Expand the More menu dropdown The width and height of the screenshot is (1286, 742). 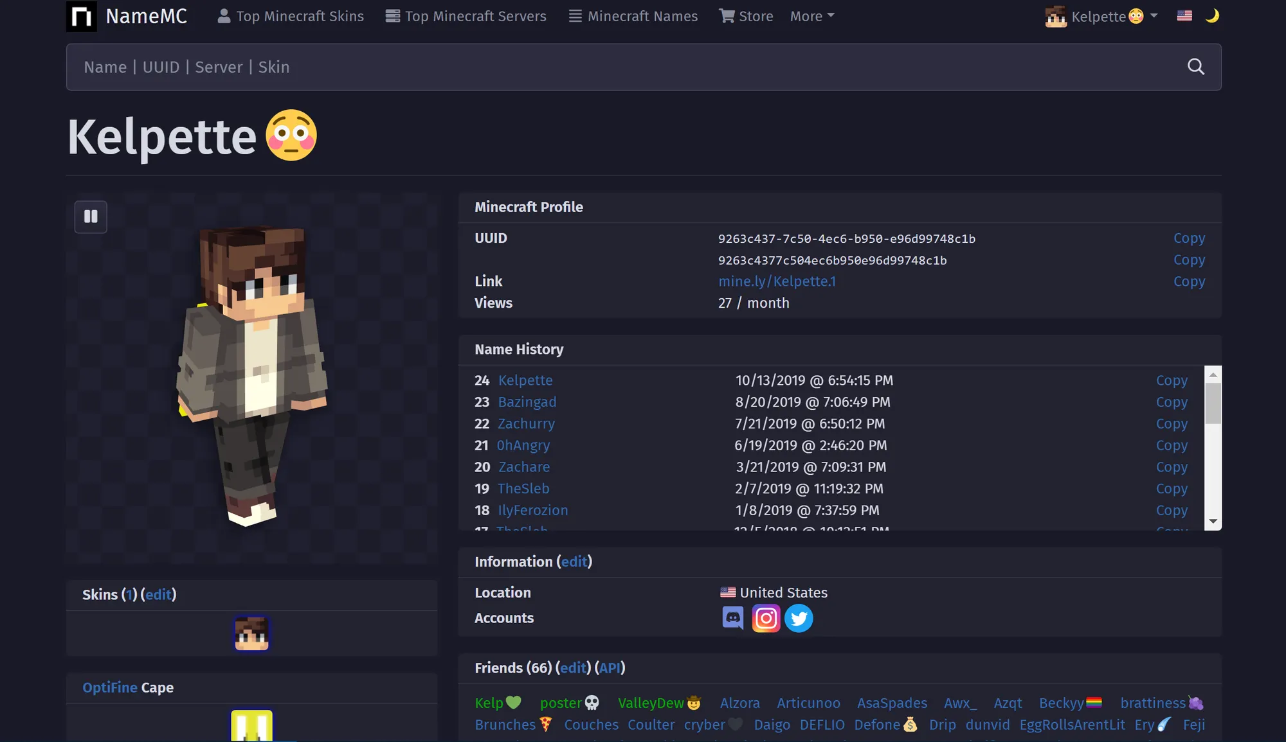pyautogui.click(x=812, y=16)
